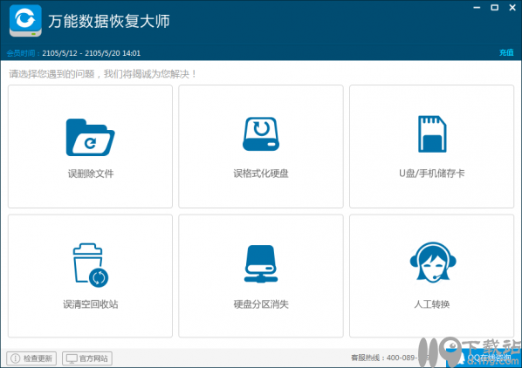Click the monitor icon in 官方网站

[x=72, y=358]
